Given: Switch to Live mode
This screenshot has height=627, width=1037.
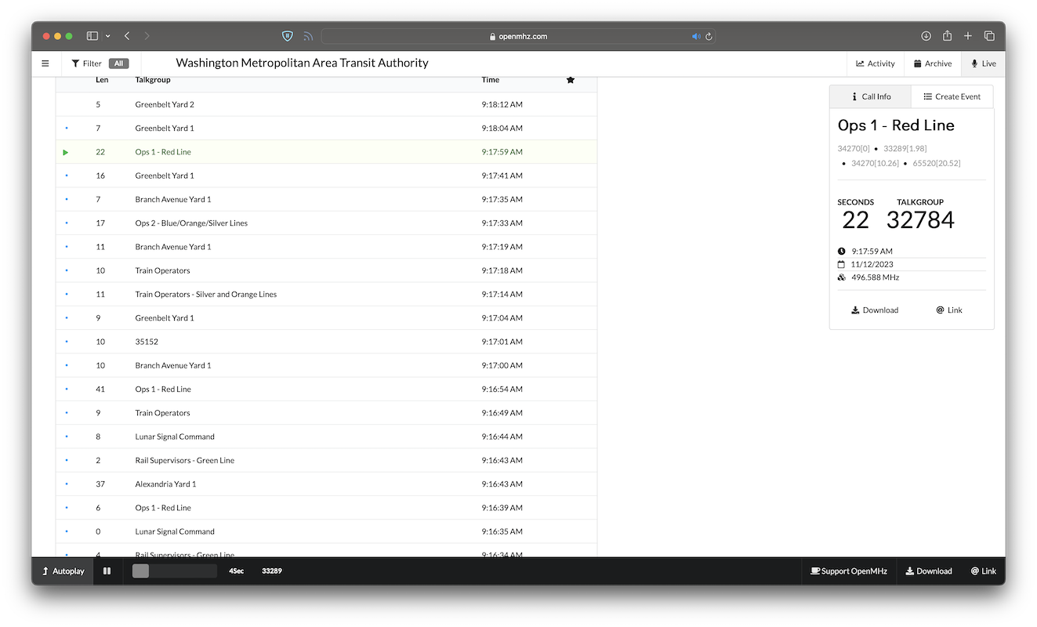Looking at the screenshot, I should tap(984, 63).
